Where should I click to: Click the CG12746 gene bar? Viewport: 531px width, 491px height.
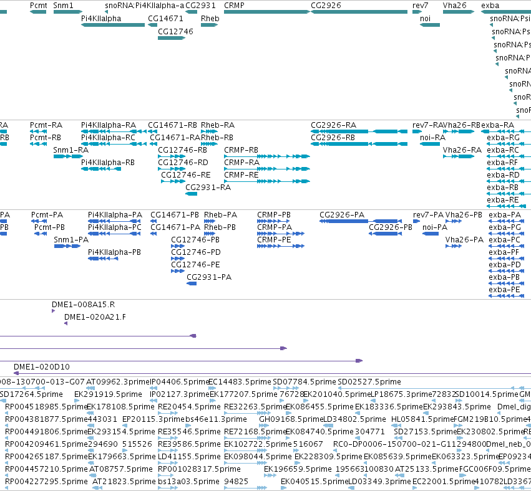pyautogui.click(x=172, y=38)
